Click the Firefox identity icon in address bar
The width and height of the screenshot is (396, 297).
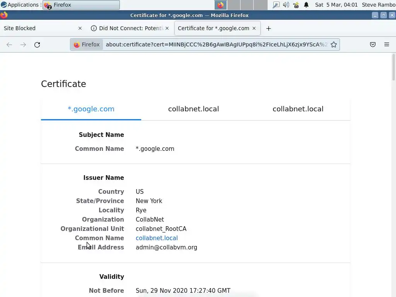coord(87,45)
